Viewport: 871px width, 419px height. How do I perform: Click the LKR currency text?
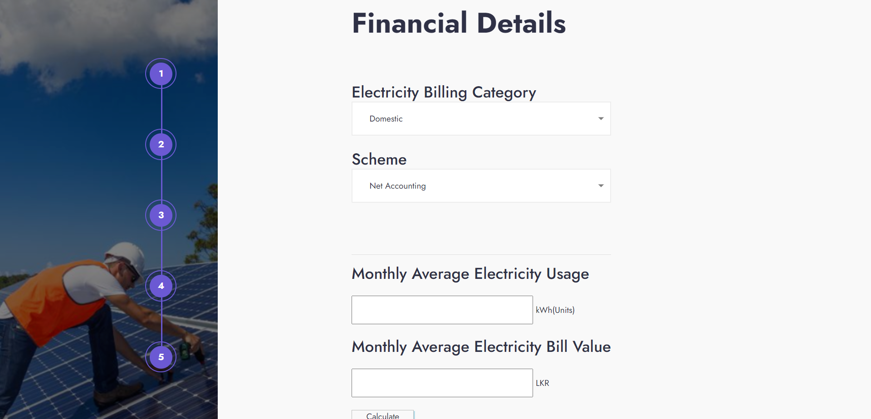pos(543,383)
